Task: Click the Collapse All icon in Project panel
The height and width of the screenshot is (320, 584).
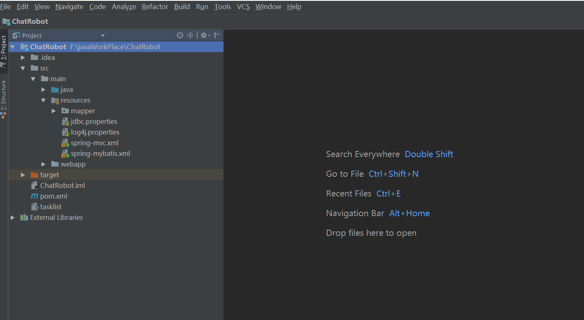Action: [190, 35]
